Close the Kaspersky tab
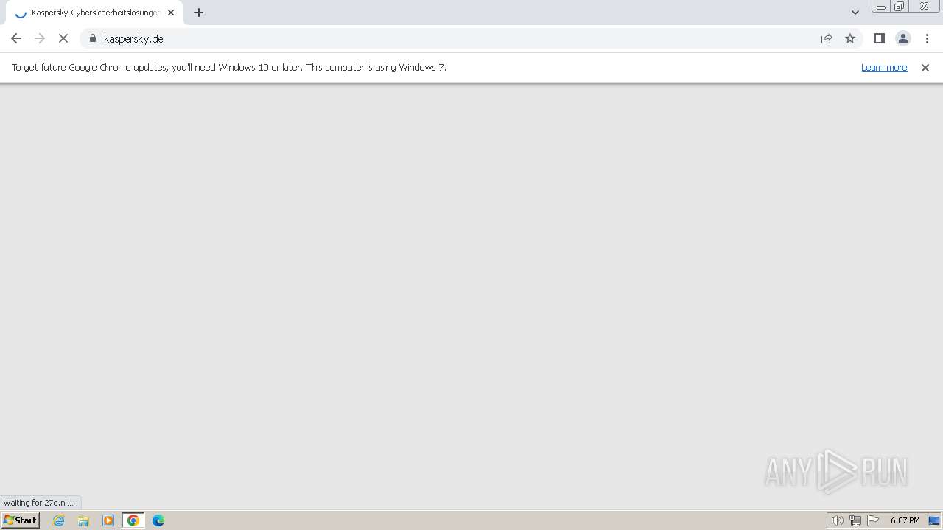Image resolution: width=943 pixels, height=530 pixels. pyautogui.click(x=171, y=13)
